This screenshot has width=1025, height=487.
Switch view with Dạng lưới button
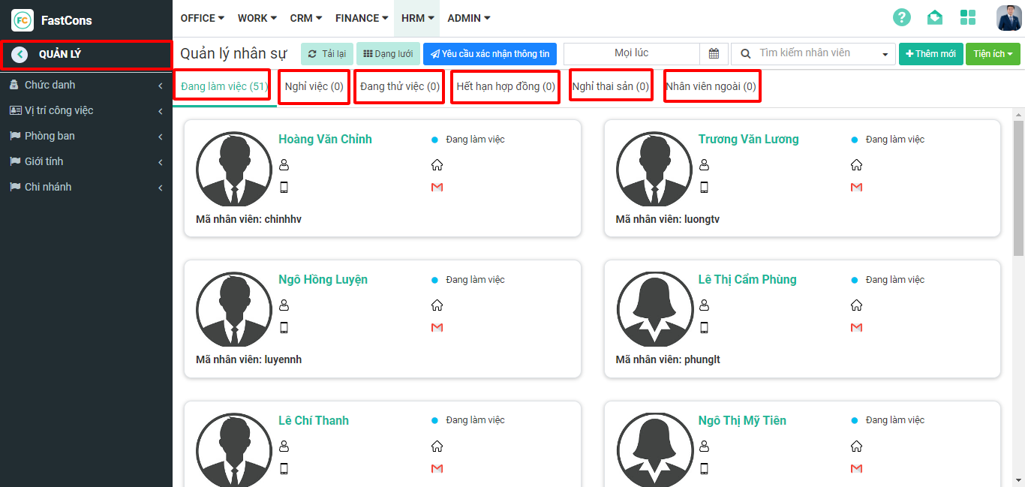pyautogui.click(x=388, y=54)
